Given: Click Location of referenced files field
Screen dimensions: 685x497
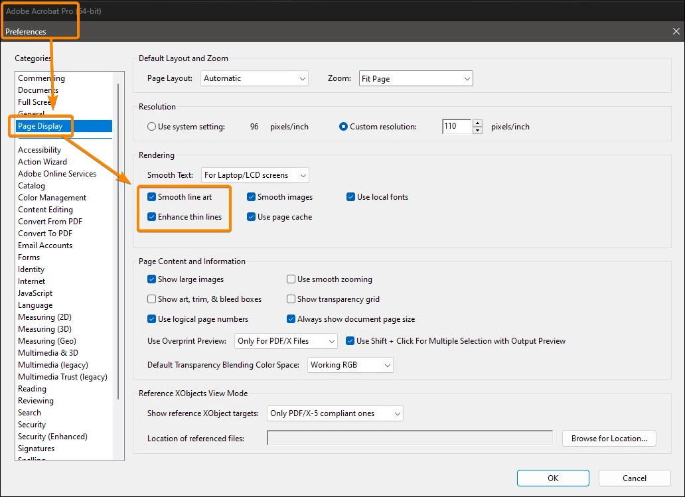Looking at the screenshot, I should tap(410, 438).
